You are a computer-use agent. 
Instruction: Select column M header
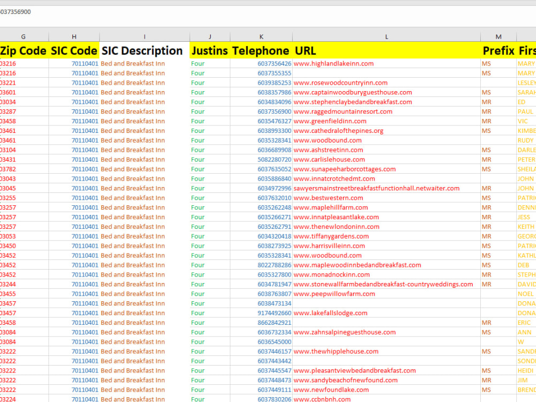coord(498,36)
